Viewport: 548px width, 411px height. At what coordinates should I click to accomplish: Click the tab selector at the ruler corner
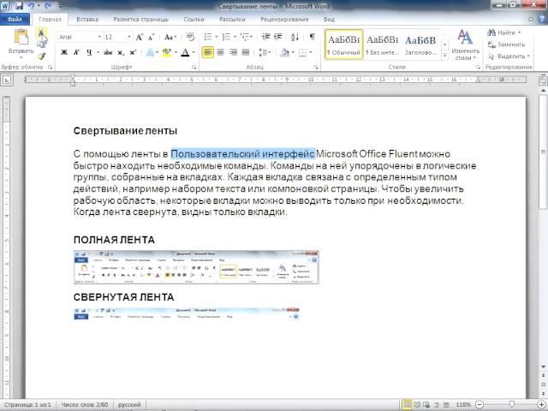[7, 80]
